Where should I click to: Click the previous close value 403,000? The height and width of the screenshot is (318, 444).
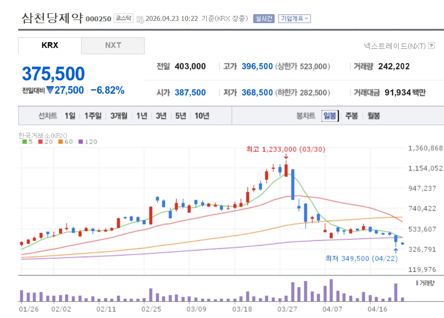[190, 66]
